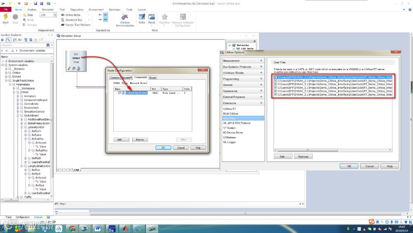Select XIL API & FDX Protocol option
Image resolution: width=413 pixels, height=233 pixels.
click(x=237, y=123)
